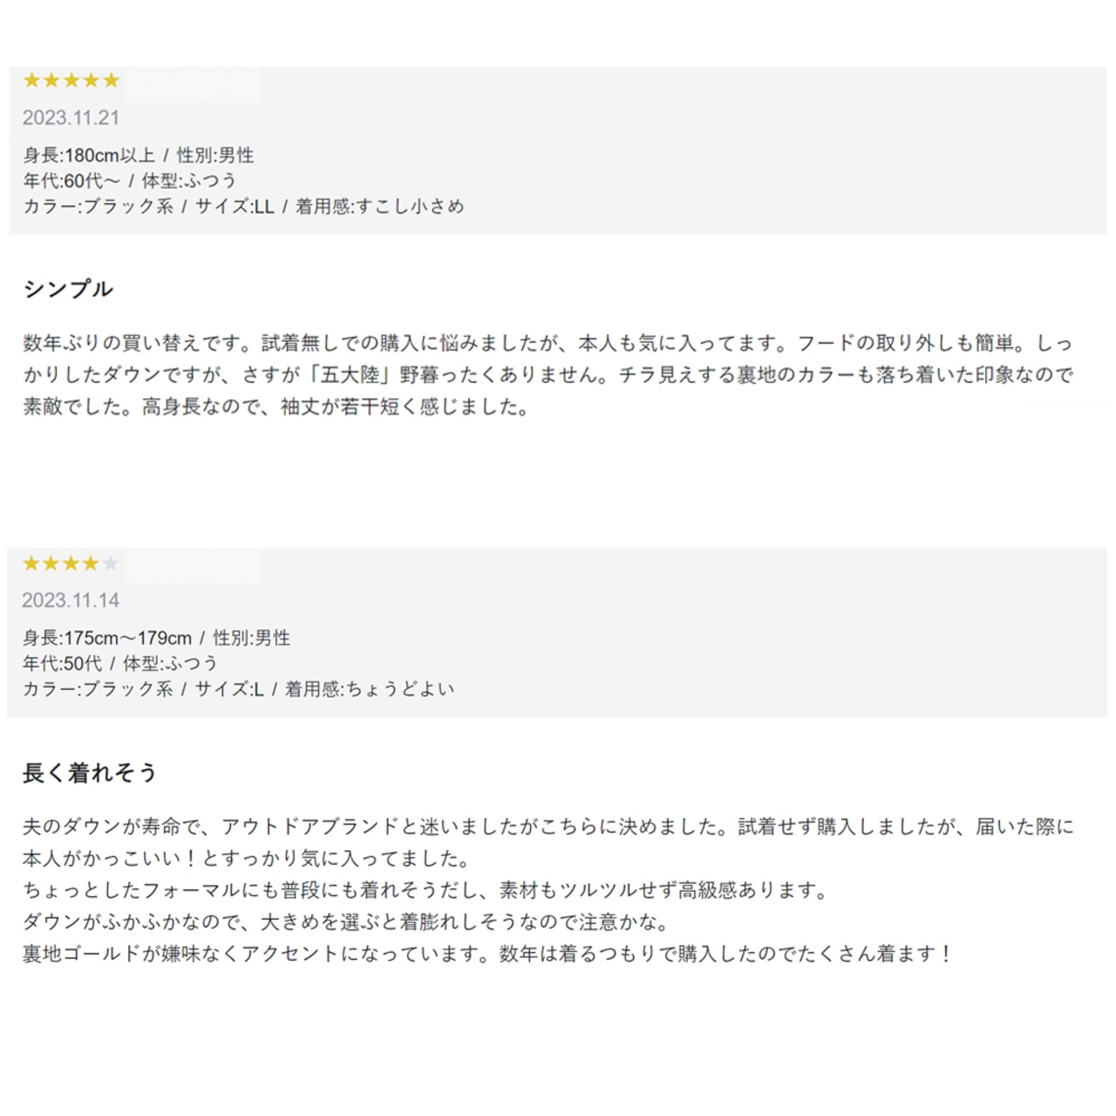Click the fourth gold star of the 2023.11.14 review

[x=91, y=564]
